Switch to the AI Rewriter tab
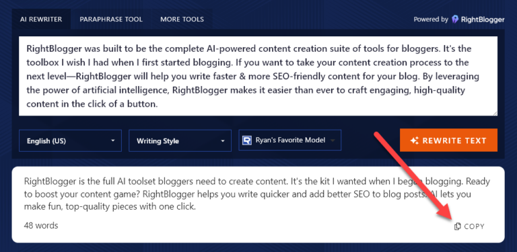The width and height of the screenshot is (517, 252). (41, 19)
